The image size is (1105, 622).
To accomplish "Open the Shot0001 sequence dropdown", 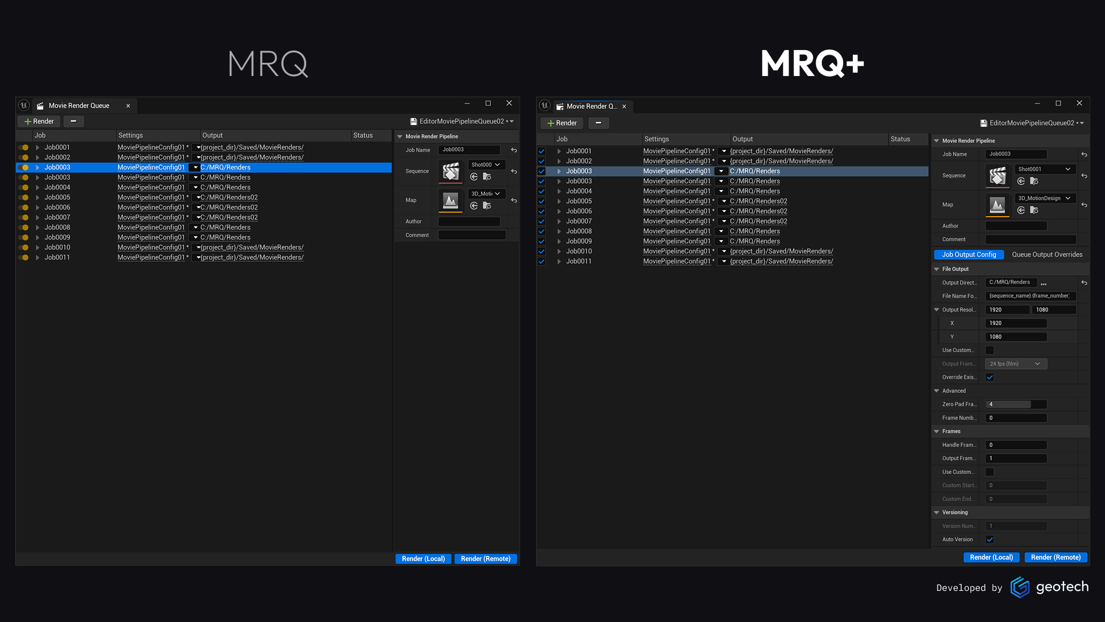I will pos(1045,169).
